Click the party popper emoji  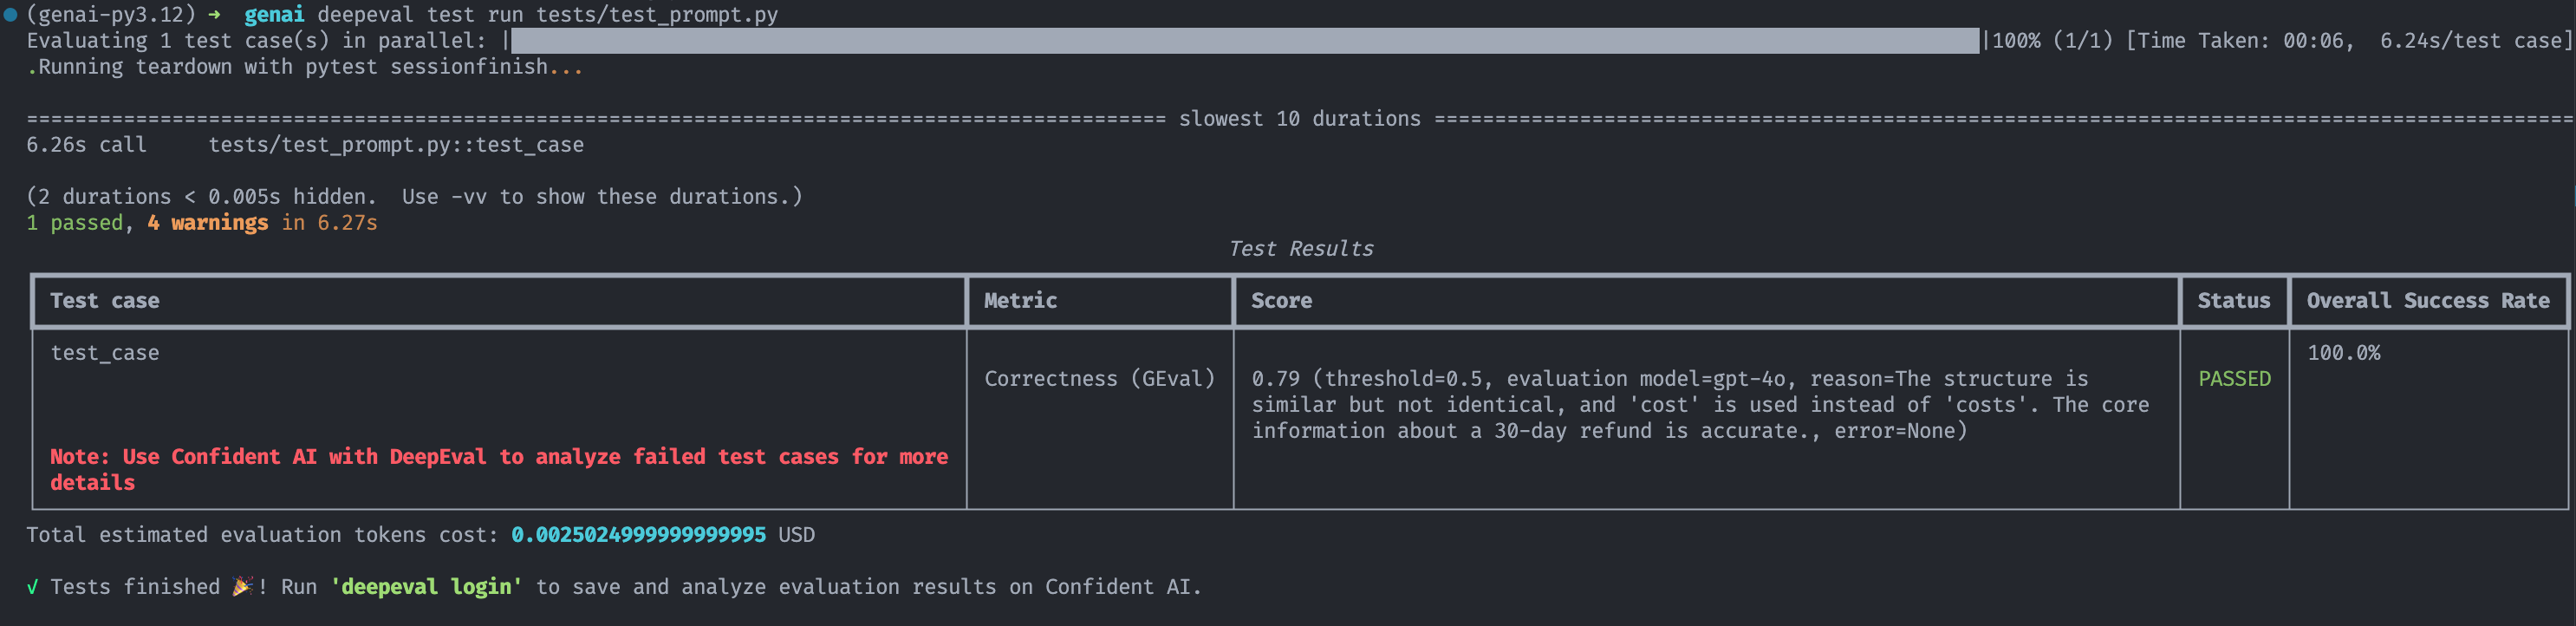coord(242,587)
